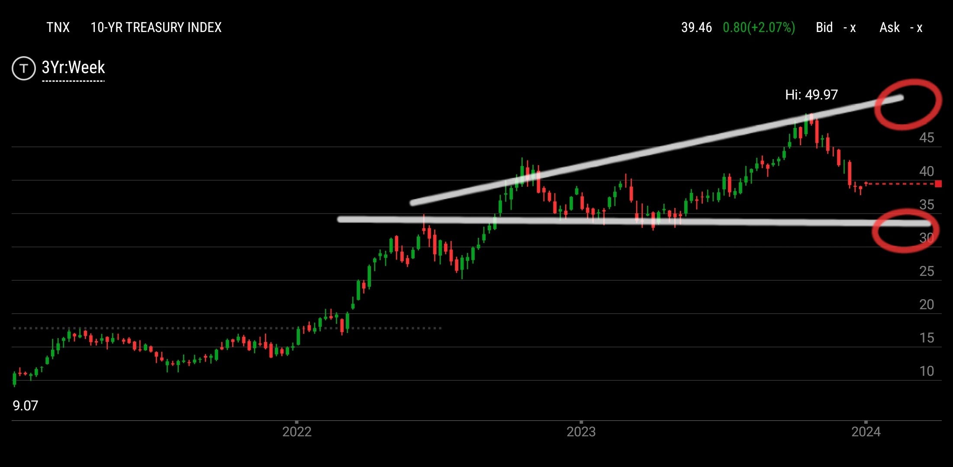The width and height of the screenshot is (953, 467).
Task: Open the 3Yr:Week timeframe selector
Action: point(73,67)
